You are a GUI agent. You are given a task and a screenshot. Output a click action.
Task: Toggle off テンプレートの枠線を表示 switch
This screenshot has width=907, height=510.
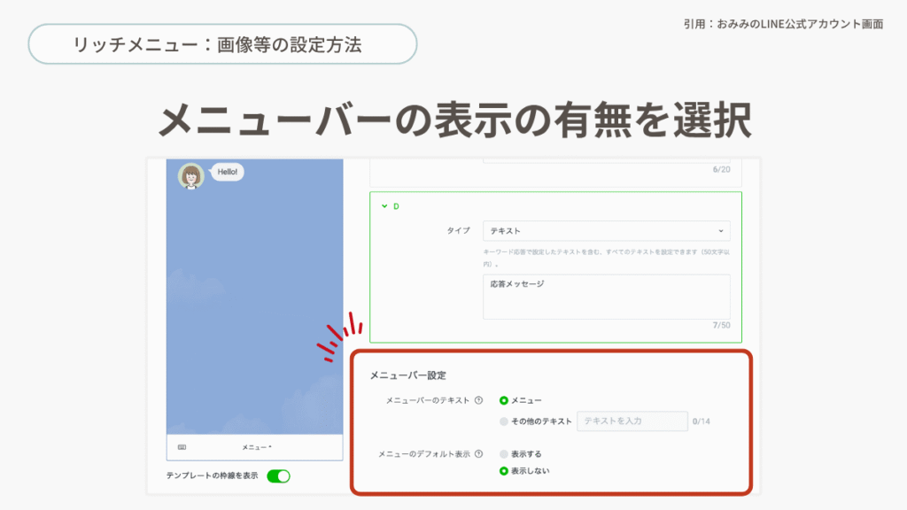(278, 476)
